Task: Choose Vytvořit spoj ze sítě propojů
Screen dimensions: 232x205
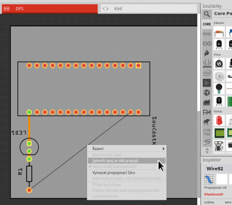Action: (x=127, y=161)
